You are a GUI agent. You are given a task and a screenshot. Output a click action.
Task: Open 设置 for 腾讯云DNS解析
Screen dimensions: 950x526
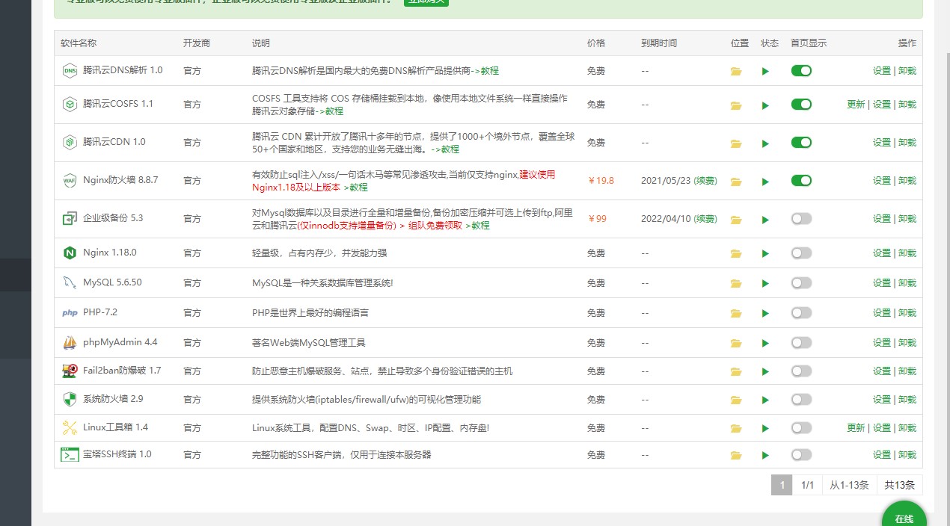click(x=882, y=71)
